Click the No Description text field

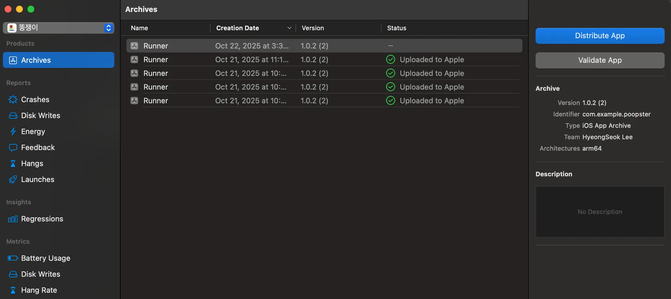[600, 212]
